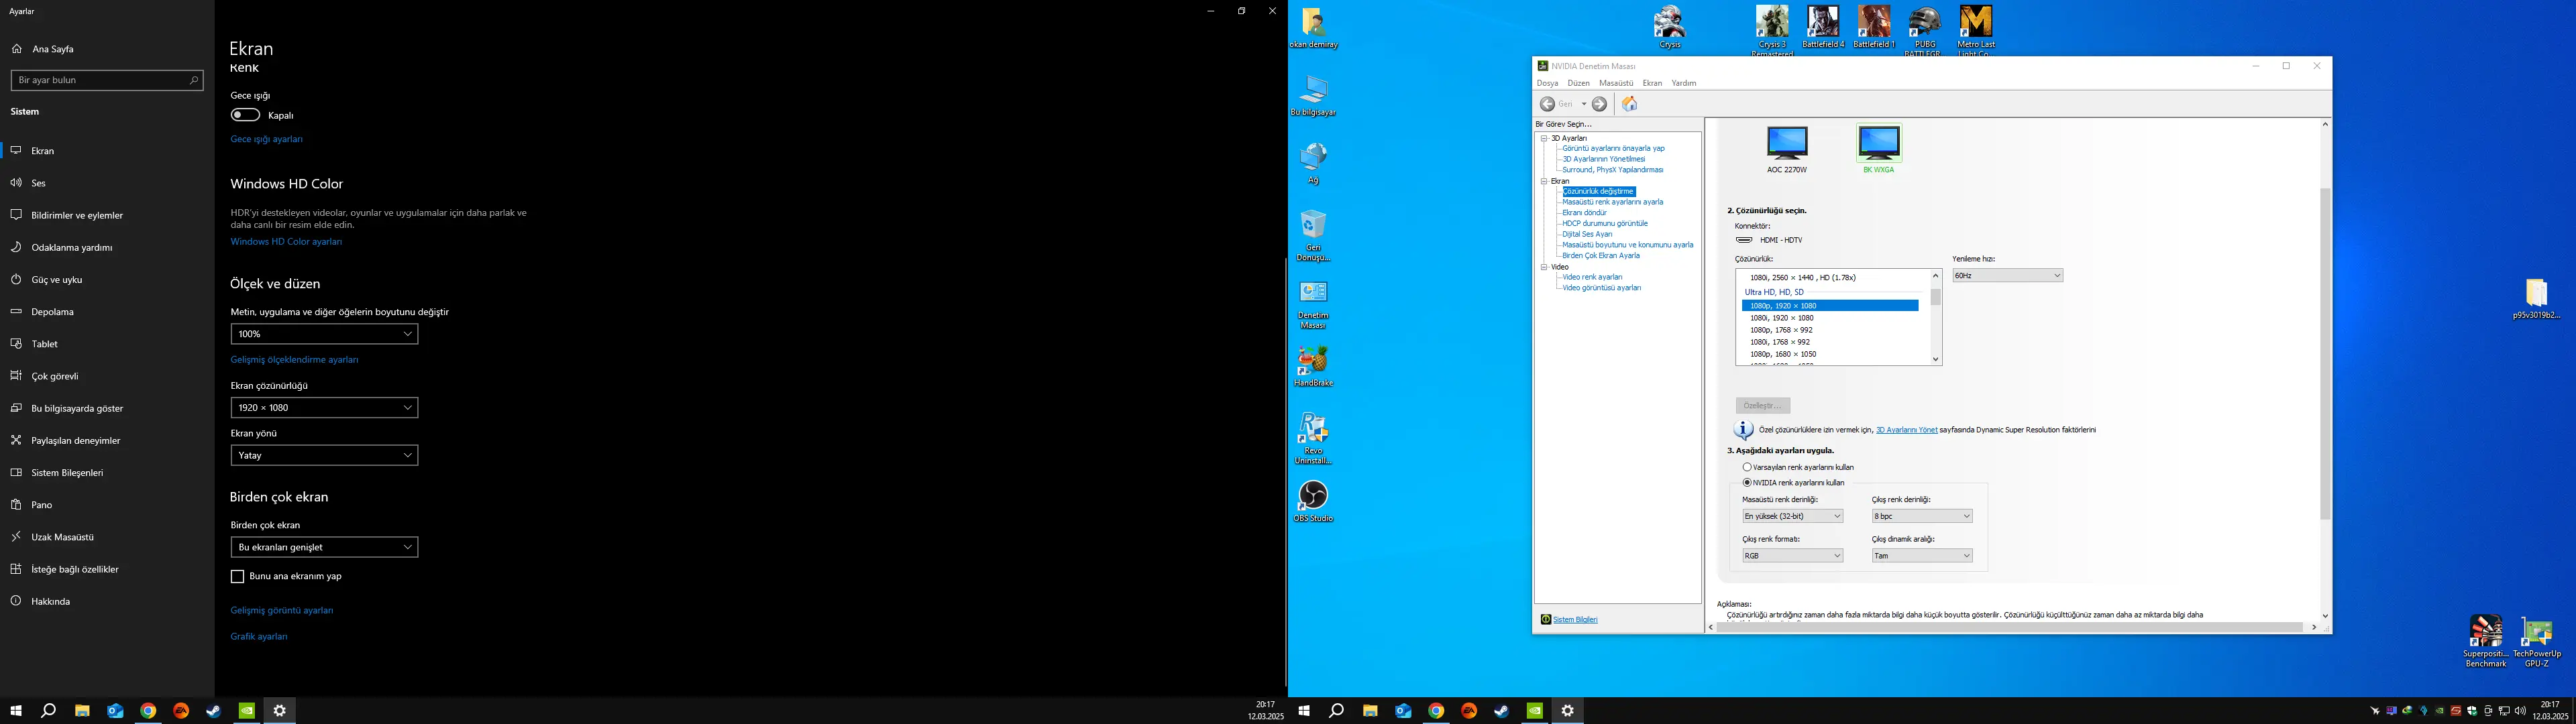Select Masaüstü renk ayarlarını ayarla in NVIDIA tree
The height and width of the screenshot is (724, 2576).
point(1612,202)
